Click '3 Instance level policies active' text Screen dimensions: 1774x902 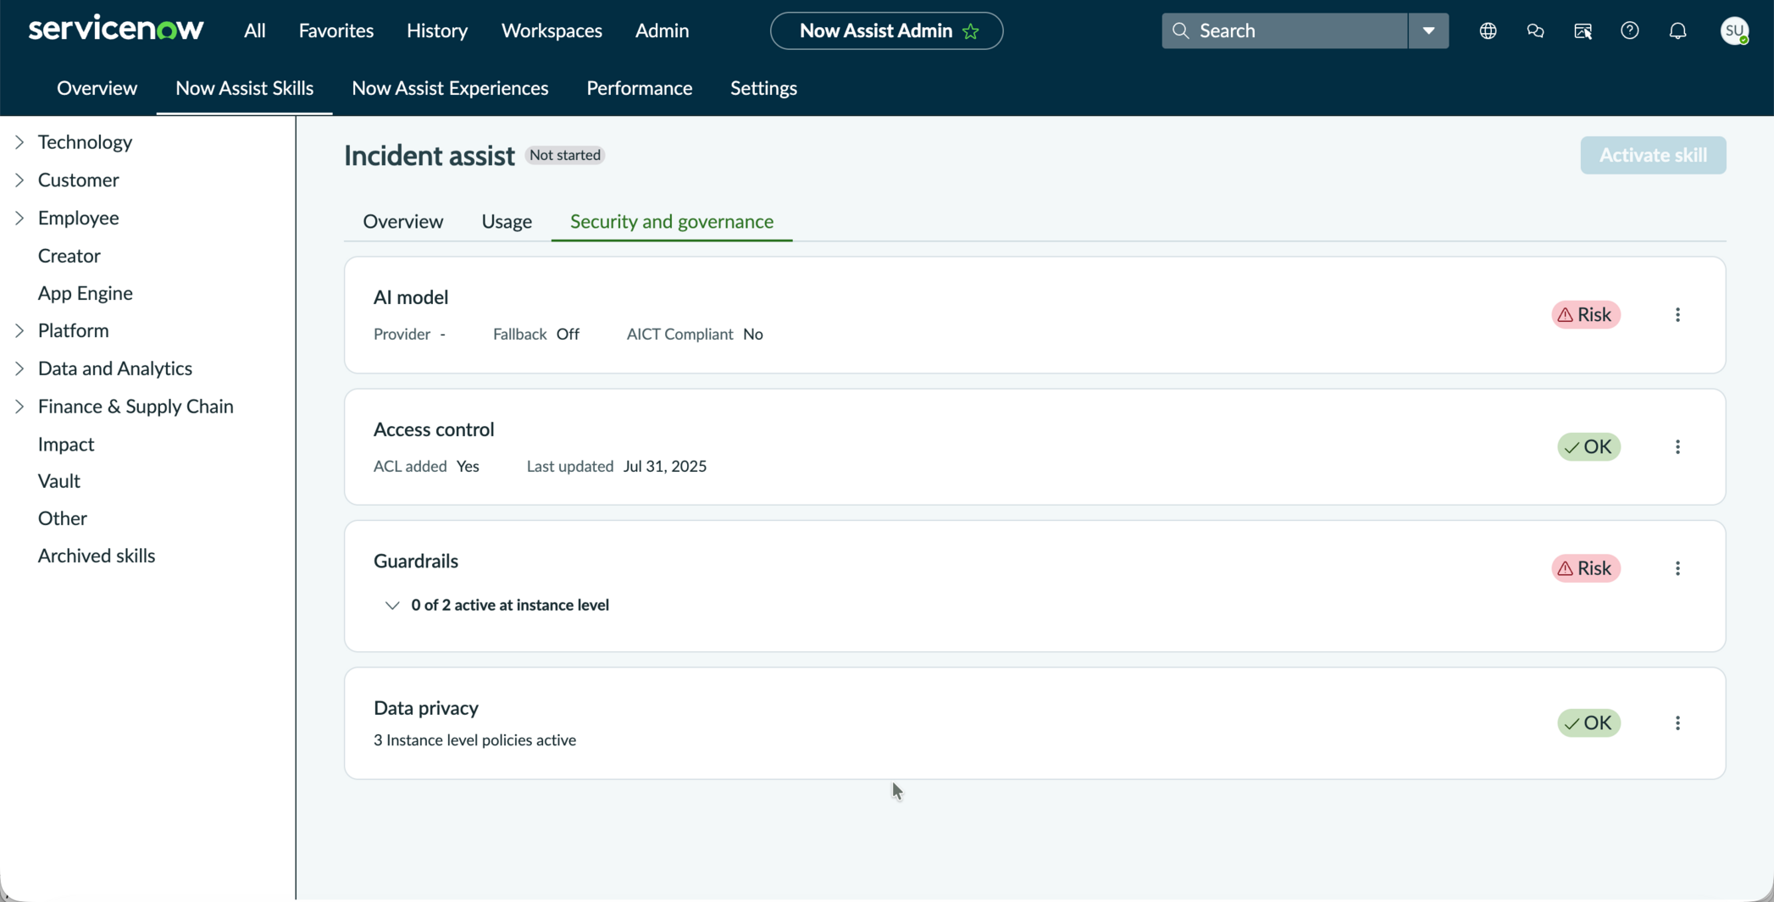(x=474, y=740)
